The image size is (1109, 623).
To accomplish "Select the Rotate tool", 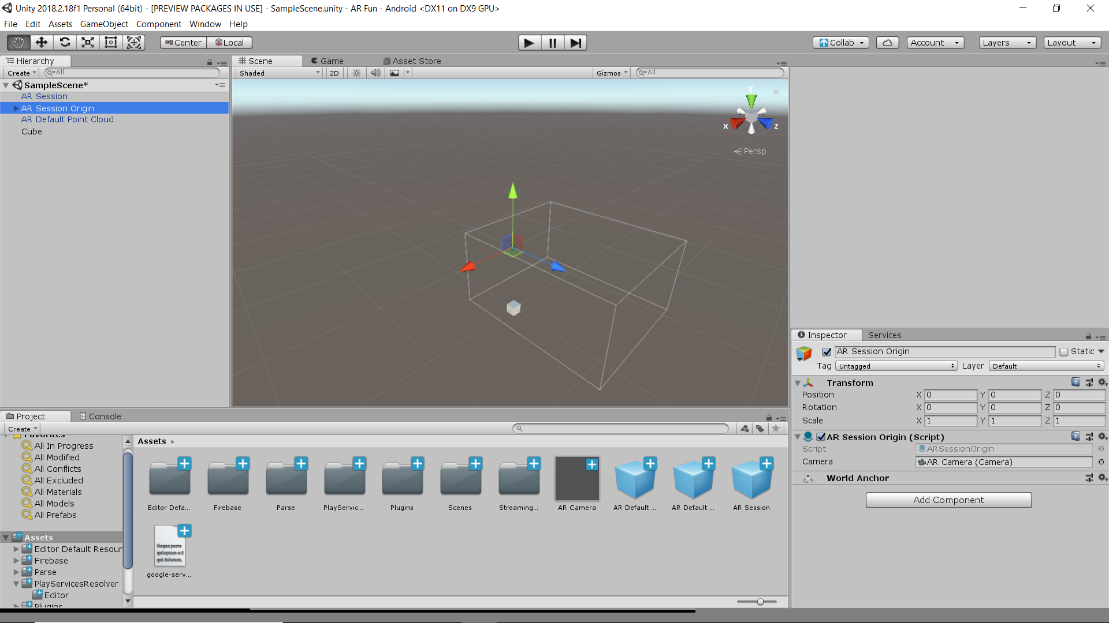I will coord(65,43).
